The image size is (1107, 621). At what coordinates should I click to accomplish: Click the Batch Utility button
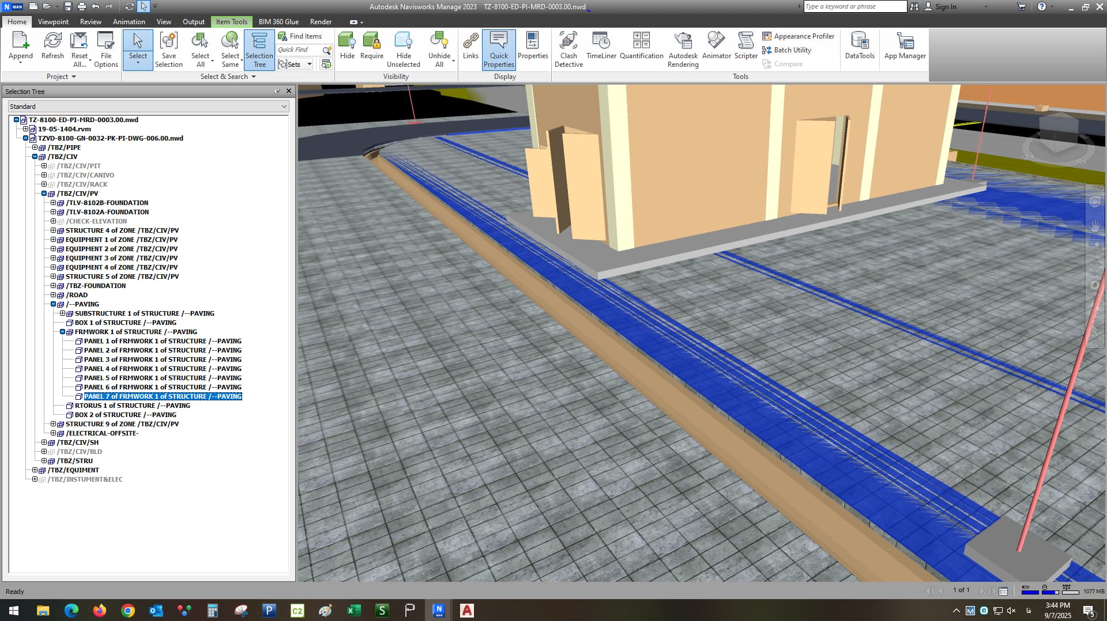click(x=786, y=50)
